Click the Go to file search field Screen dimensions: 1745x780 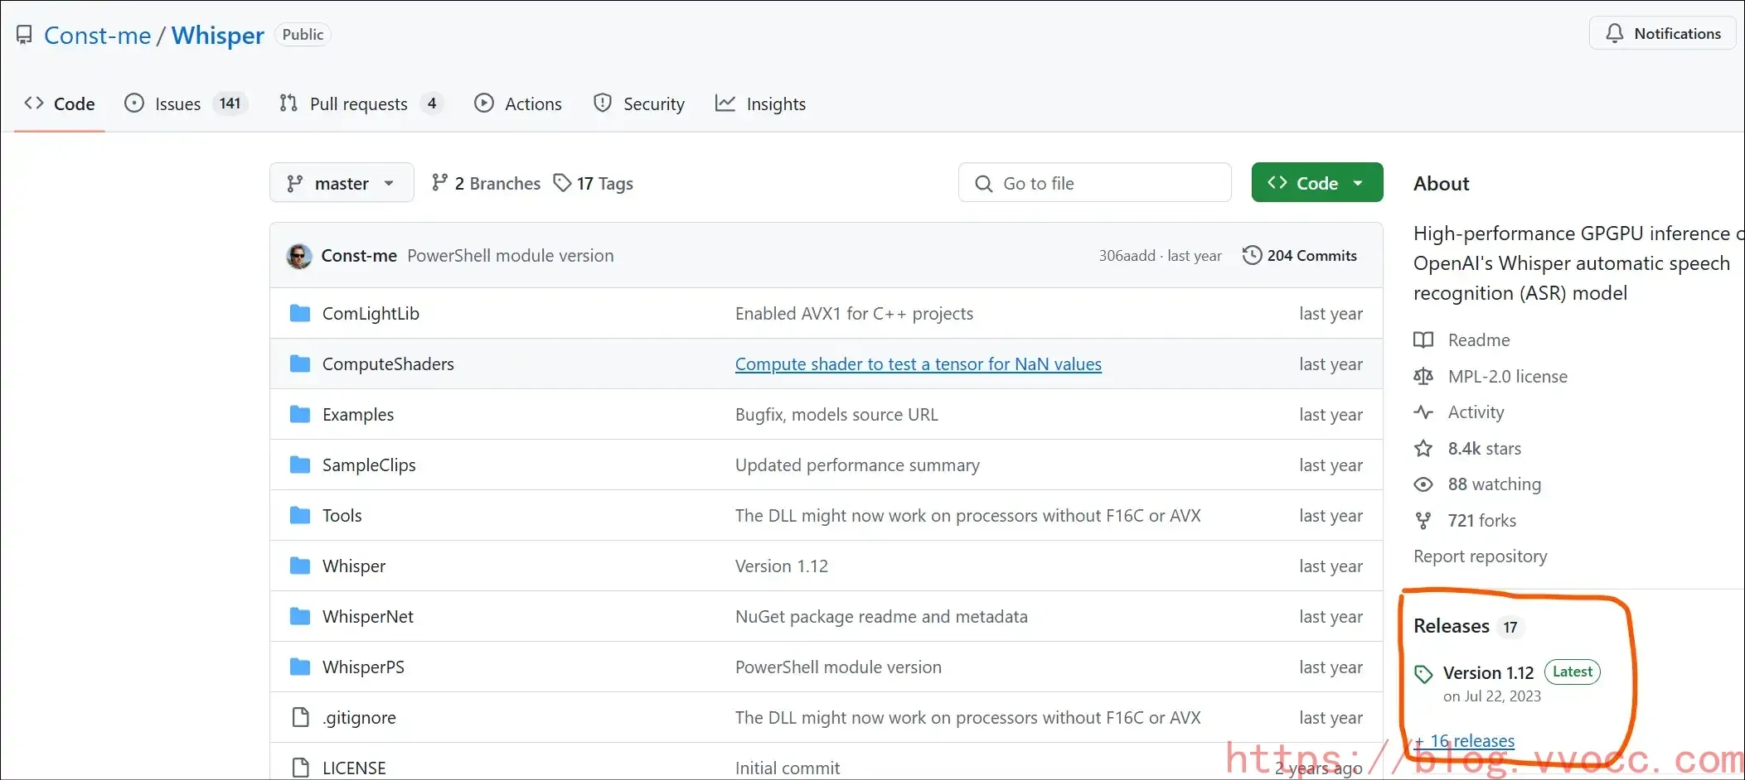coord(1094,183)
